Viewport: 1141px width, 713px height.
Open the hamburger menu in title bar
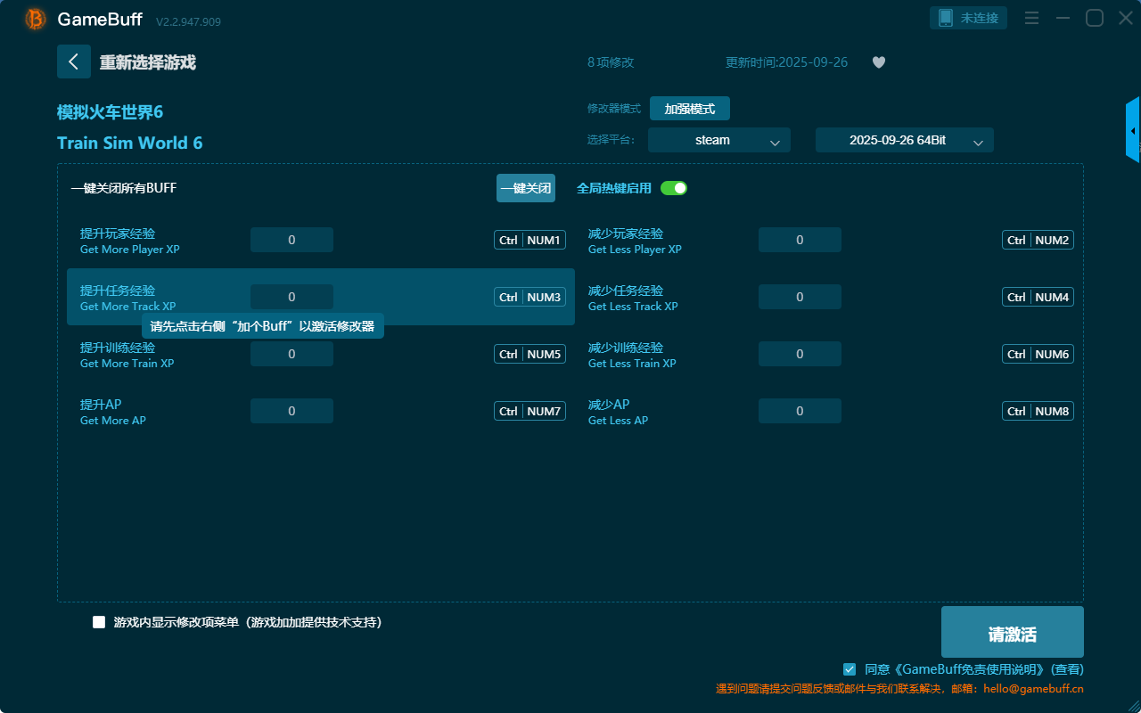(x=1031, y=18)
